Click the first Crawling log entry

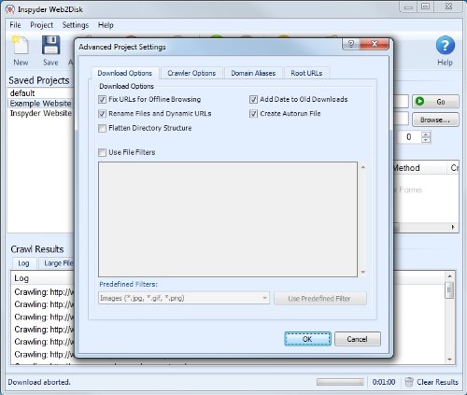pyautogui.click(x=44, y=292)
